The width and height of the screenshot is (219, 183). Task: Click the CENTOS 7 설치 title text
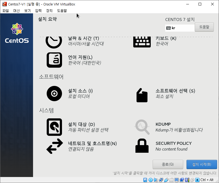pos(180,20)
